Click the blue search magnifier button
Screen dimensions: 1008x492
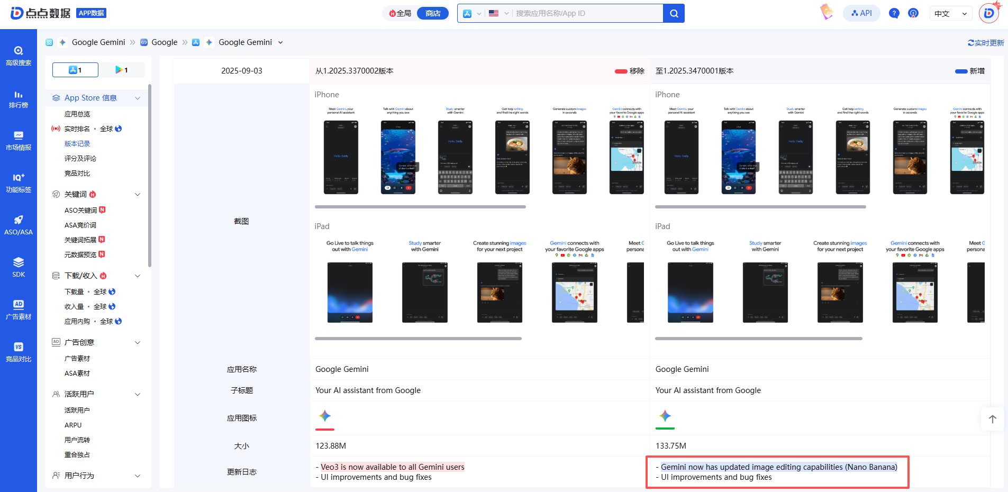point(674,13)
